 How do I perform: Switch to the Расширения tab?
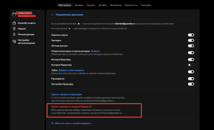point(116,5)
